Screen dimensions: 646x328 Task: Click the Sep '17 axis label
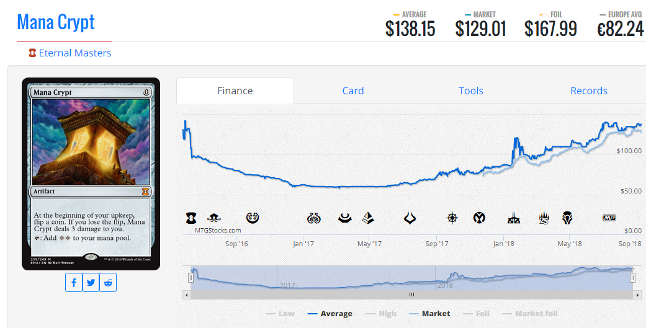[437, 244]
